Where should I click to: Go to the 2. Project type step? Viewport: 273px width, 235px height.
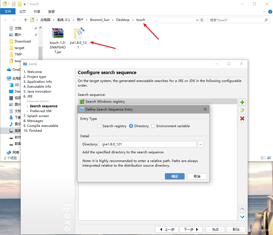pos(35,77)
